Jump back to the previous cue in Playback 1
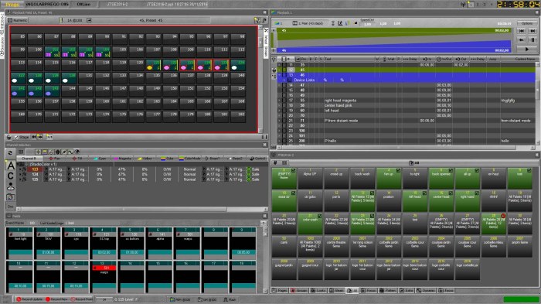The image size is (541, 304). pos(522,31)
